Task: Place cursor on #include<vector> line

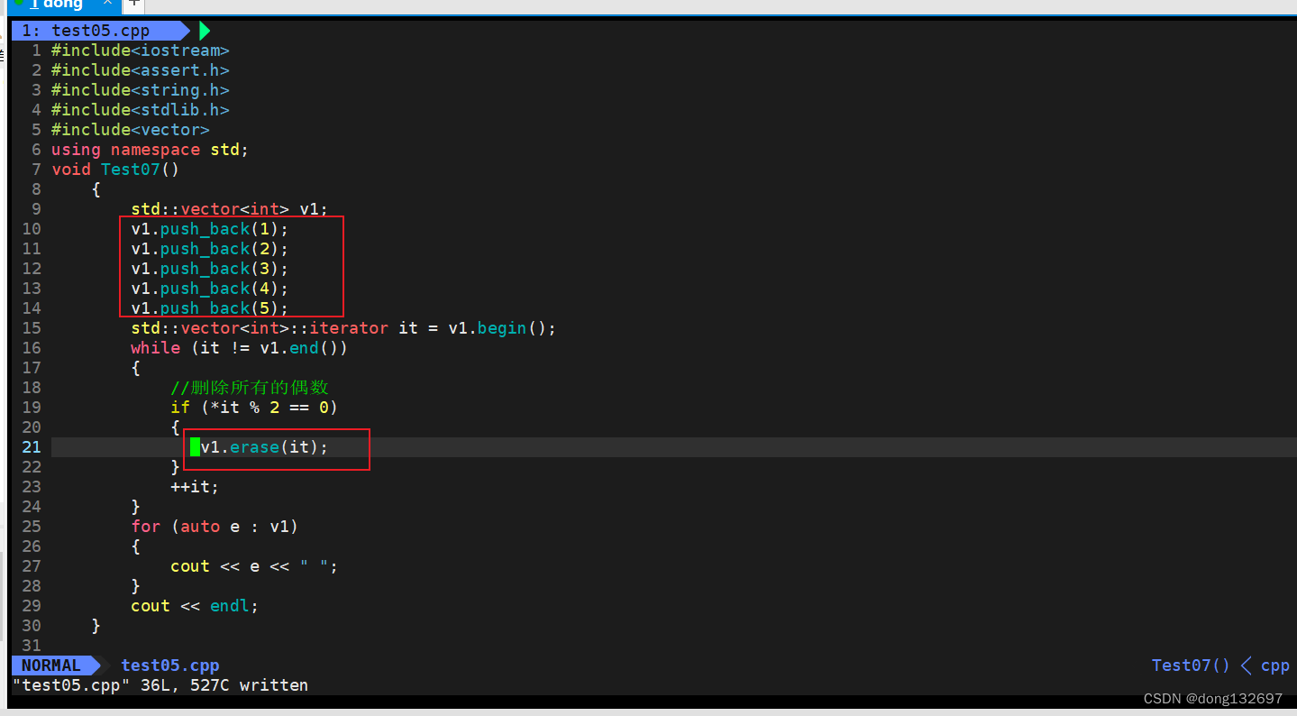Action: pos(131,130)
